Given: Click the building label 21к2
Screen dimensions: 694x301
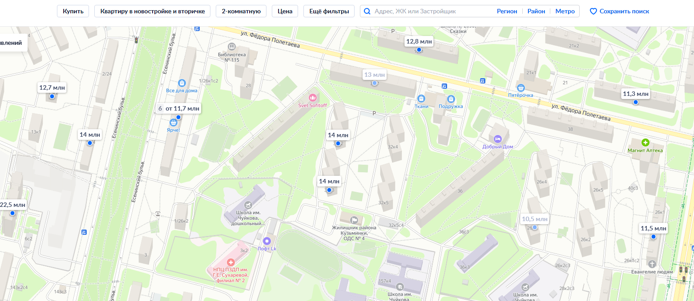Looking at the screenshot, I should click(574, 46).
